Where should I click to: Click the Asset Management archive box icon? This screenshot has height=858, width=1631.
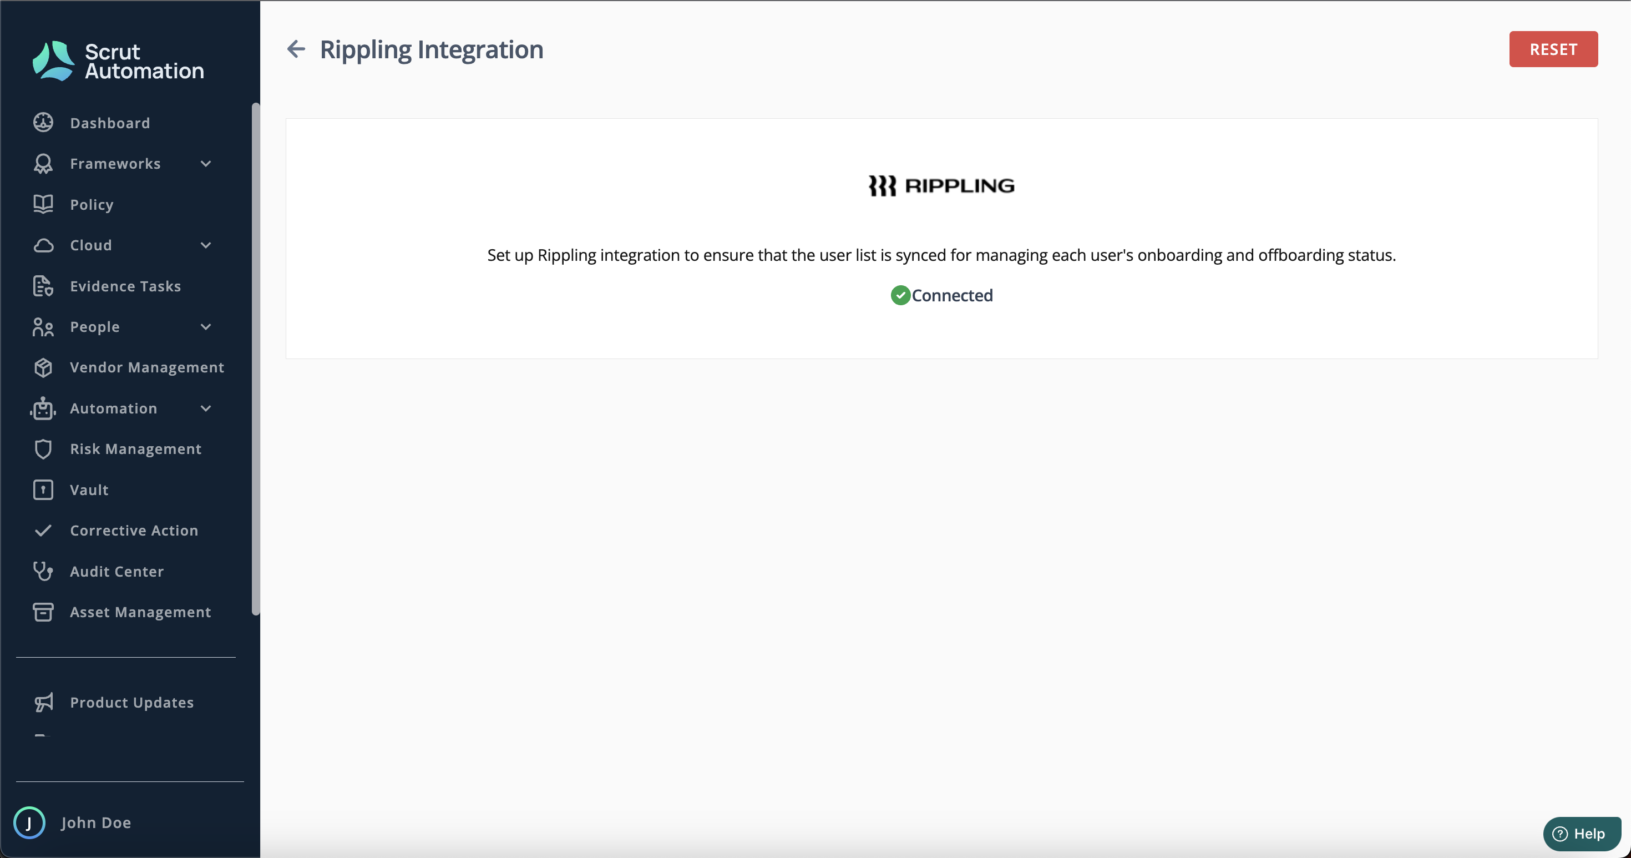43,612
